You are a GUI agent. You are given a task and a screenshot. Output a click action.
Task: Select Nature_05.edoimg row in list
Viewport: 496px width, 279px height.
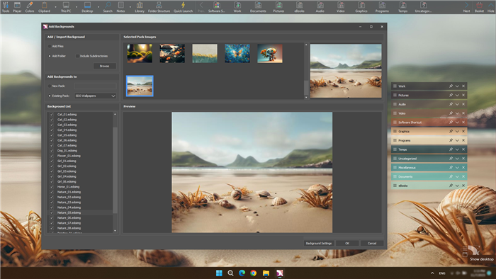click(79, 212)
